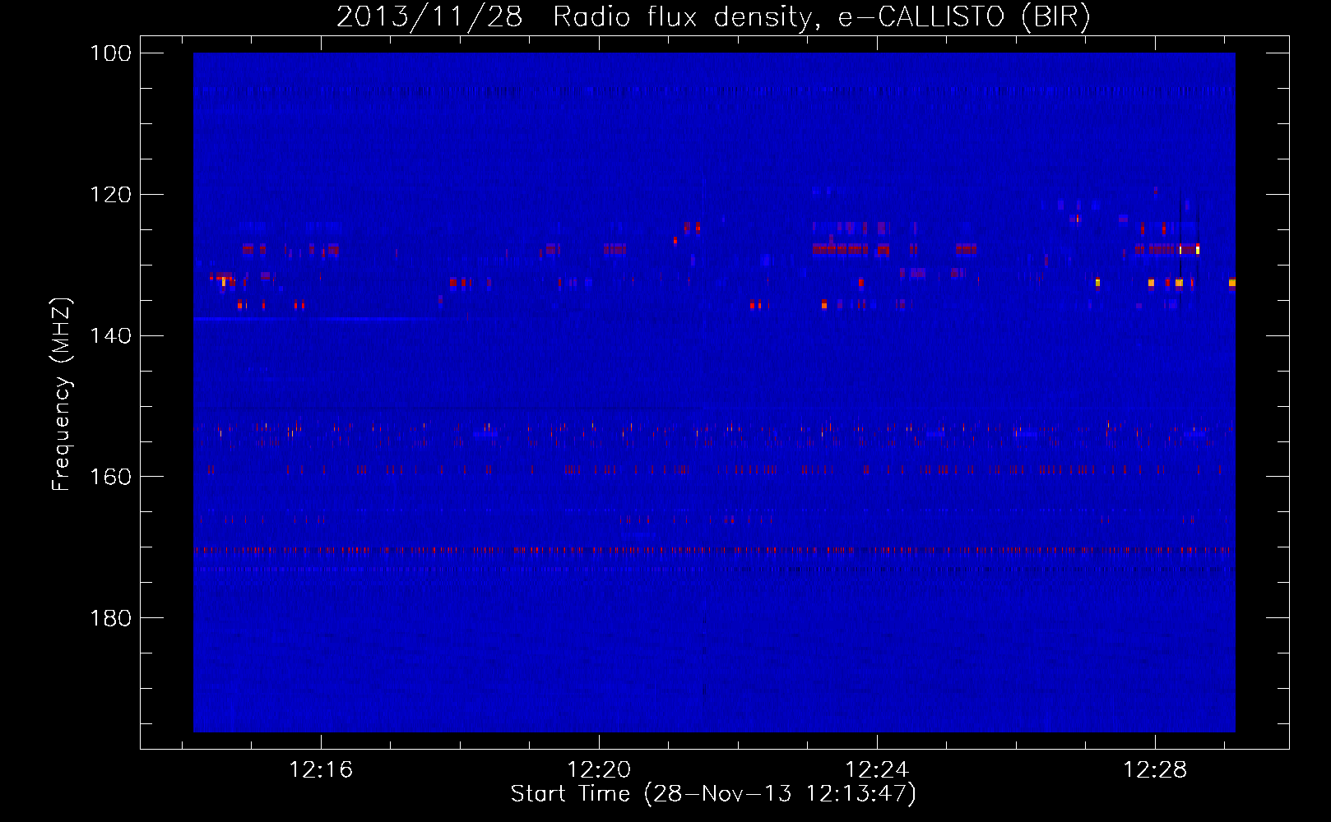Click the 140 frequency tick label
The height and width of the screenshot is (822, 1331).
click(110, 335)
